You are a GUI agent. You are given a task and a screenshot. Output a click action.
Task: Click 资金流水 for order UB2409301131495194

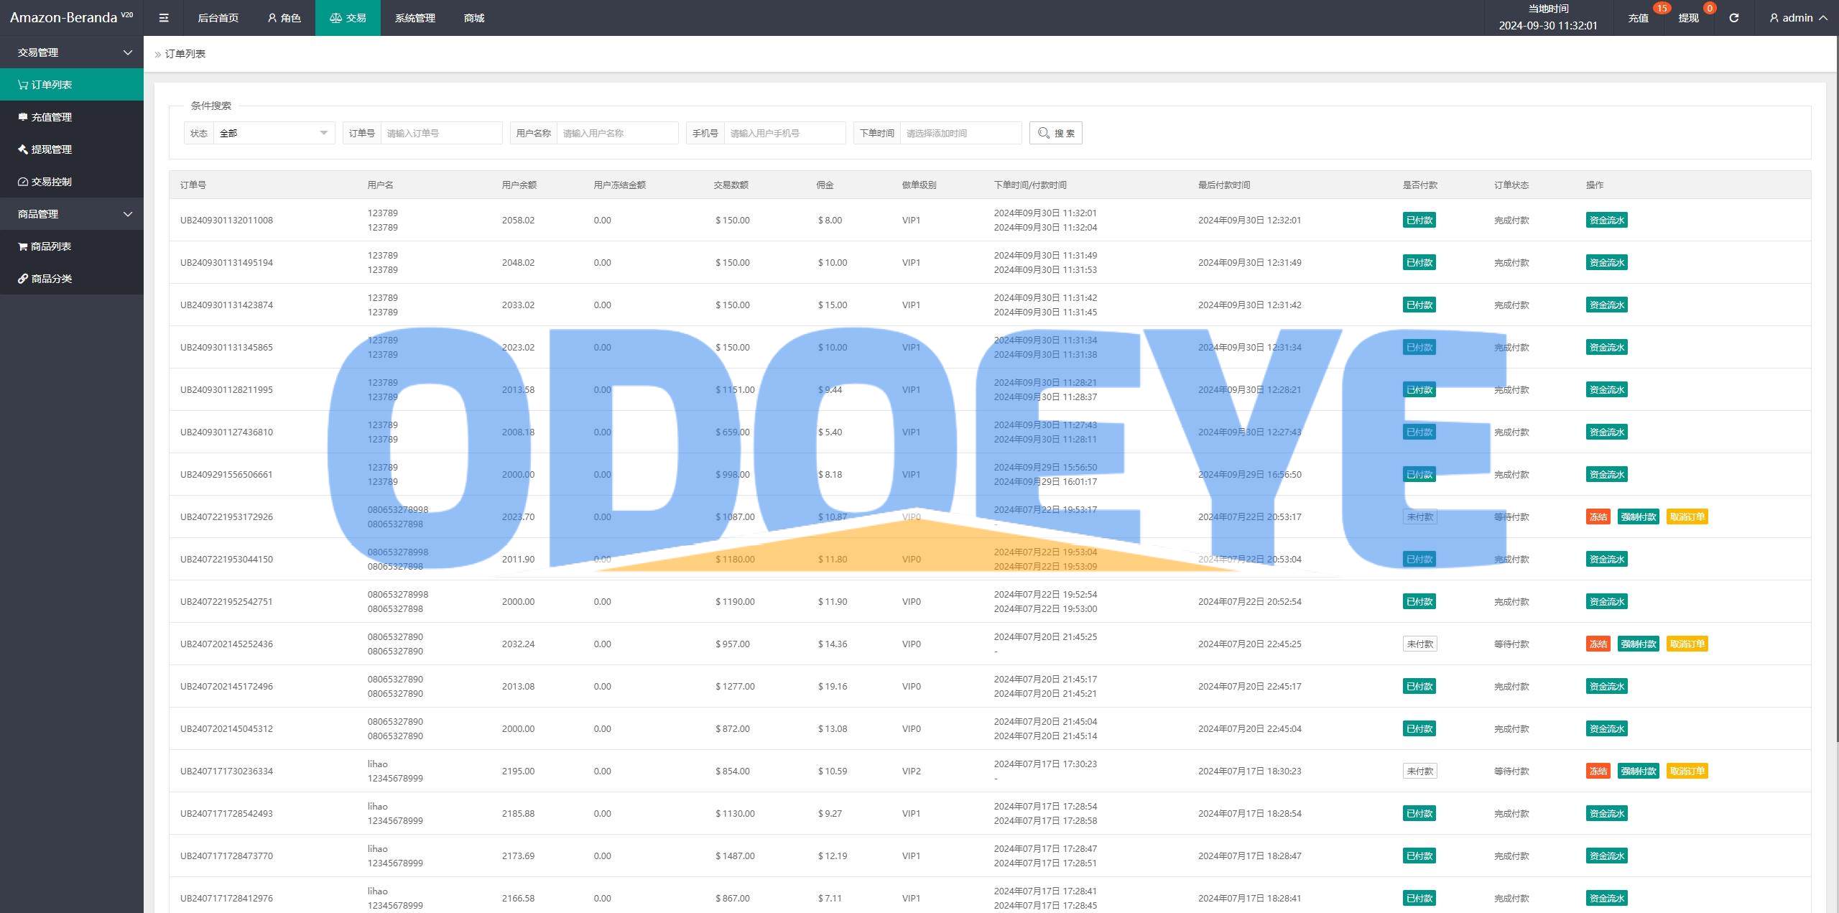(x=1606, y=263)
